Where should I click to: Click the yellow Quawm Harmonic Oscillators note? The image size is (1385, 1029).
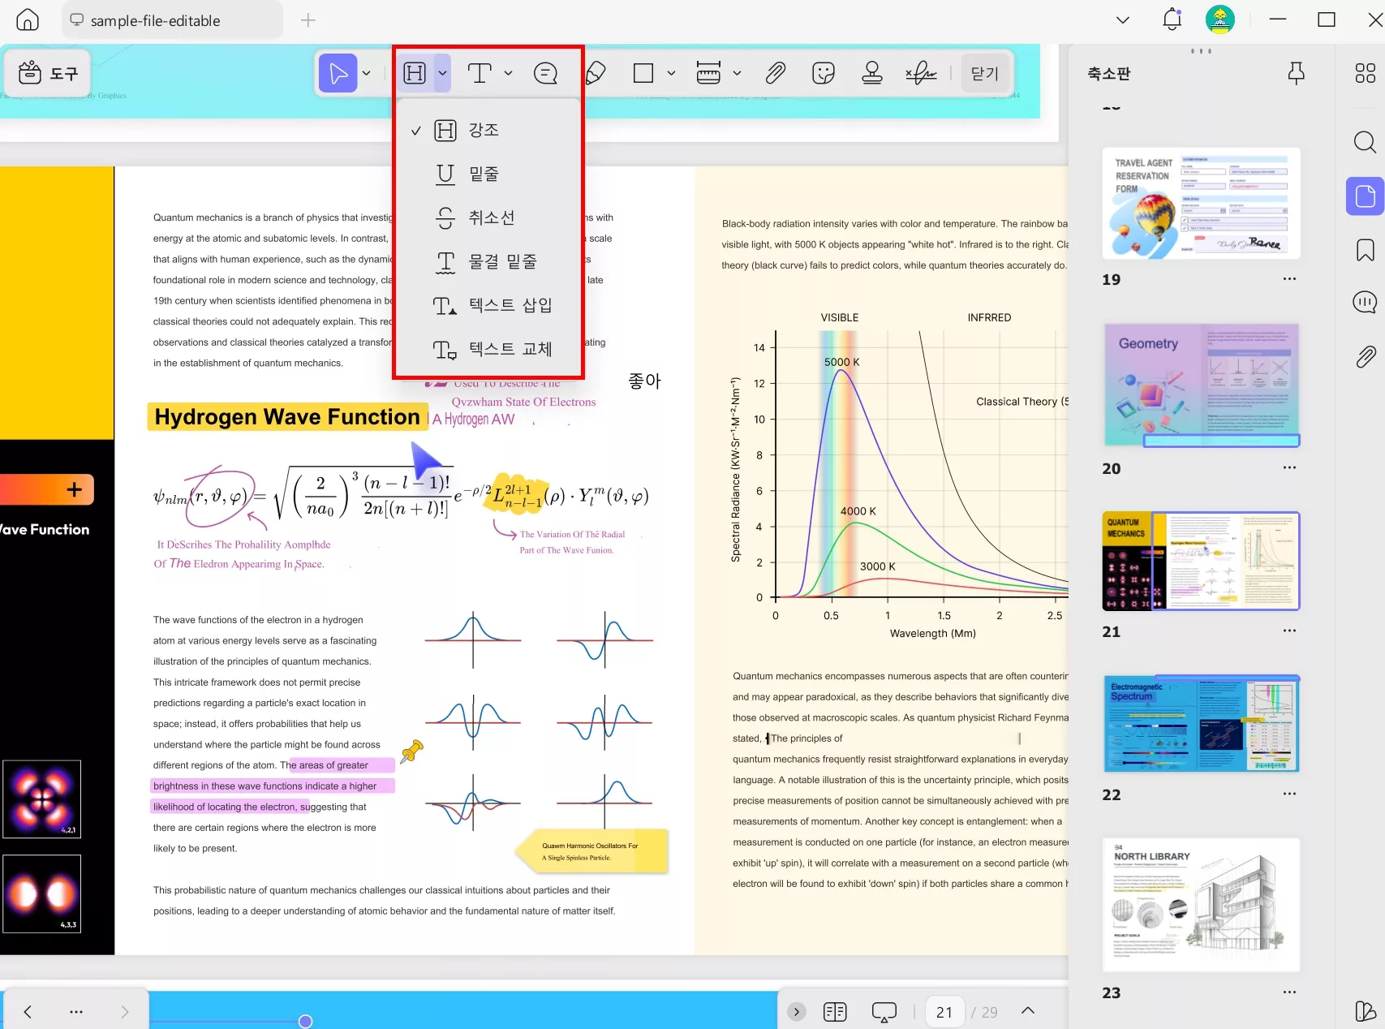(591, 851)
